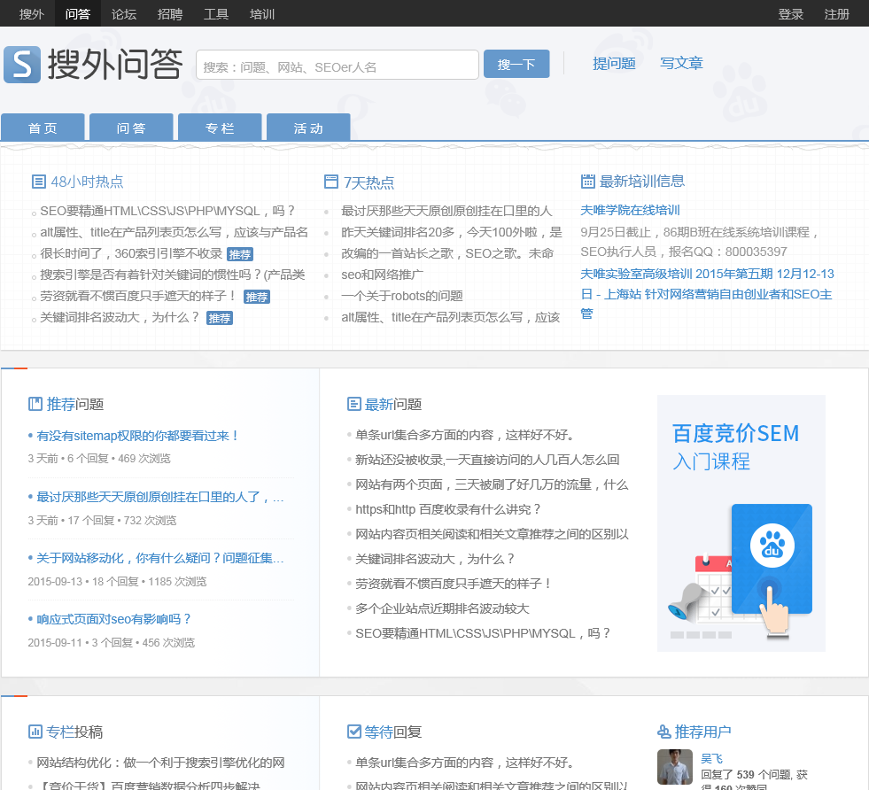This screenshot has width=869, height=790.
Task: Open 招聘 in top navigation bar
Action: coord(169,14)
